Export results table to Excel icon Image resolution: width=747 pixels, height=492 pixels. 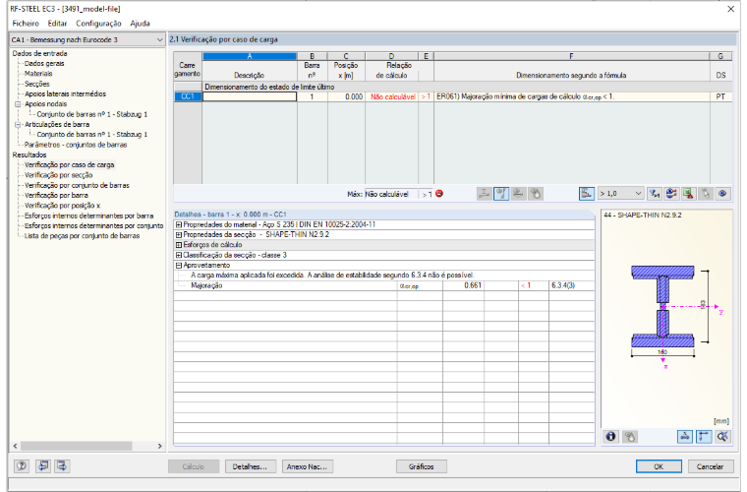point(688,194)
